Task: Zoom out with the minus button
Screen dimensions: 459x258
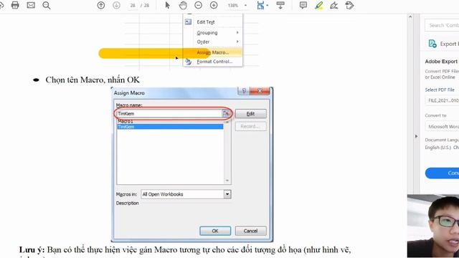Action: (198, 5)
